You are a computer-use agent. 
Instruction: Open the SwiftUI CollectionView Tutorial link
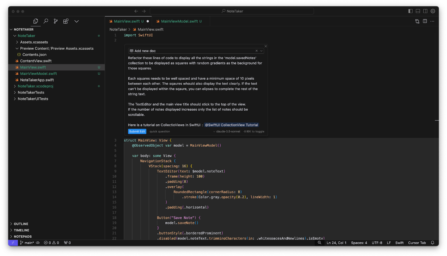(231, 125)
